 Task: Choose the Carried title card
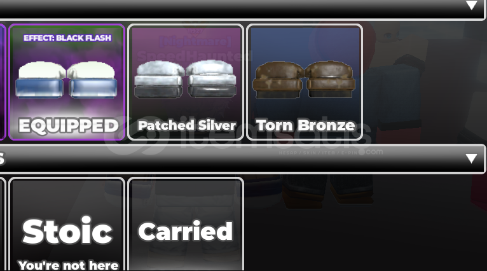[186, 224]
